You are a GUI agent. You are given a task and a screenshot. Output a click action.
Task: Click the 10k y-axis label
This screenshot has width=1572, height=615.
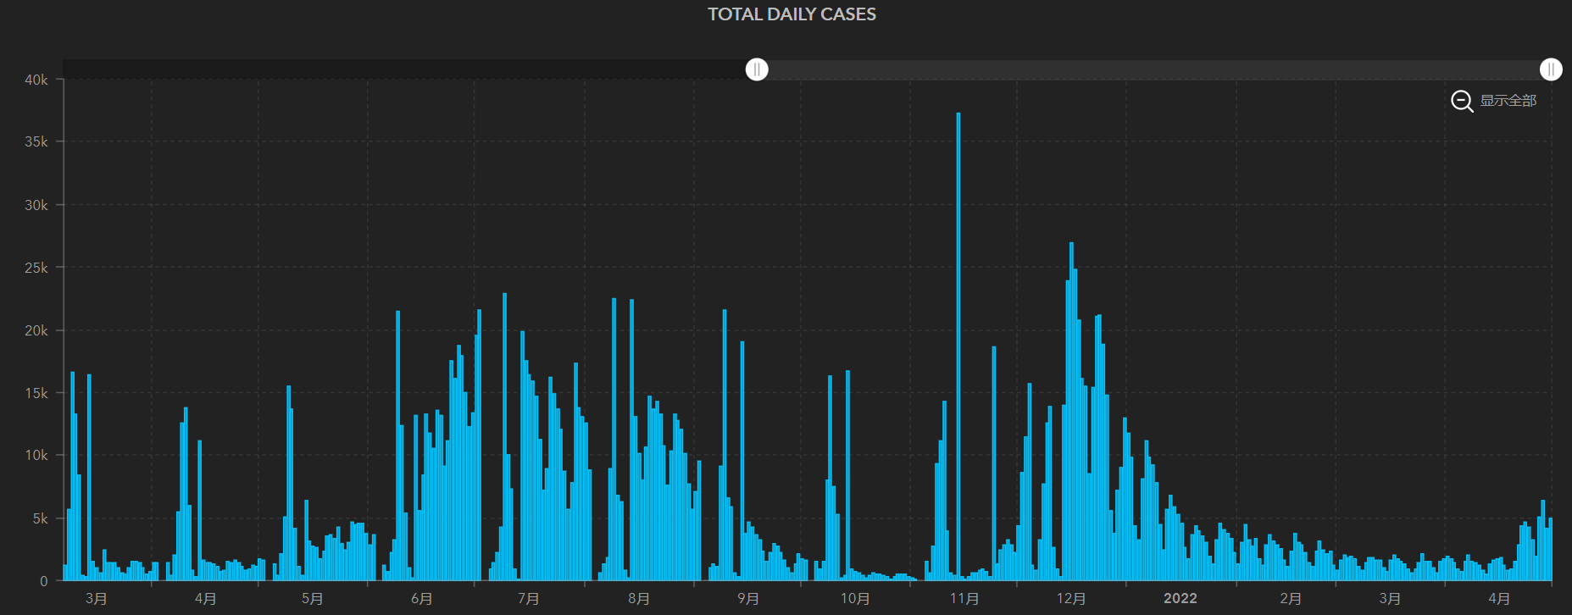[x=36, y=455]
